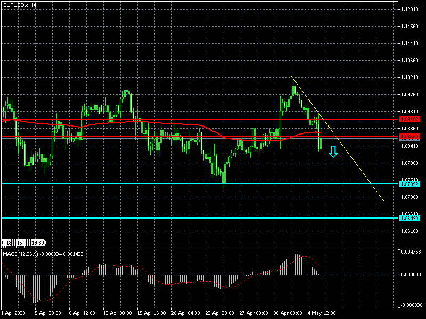426x319 pixels.
Task: Click the 1.06490 cyan price label
Action: tap(409, 218)
